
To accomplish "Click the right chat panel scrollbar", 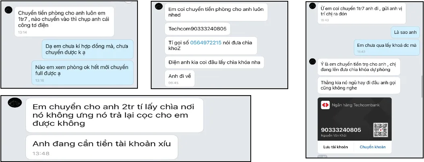I will tap(422, 87).
